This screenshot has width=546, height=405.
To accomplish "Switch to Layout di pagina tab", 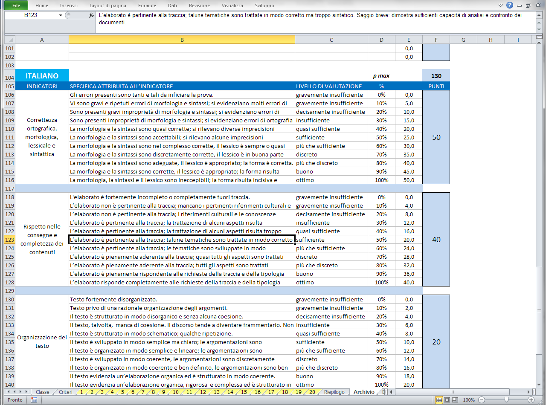I will coord(107,6).
